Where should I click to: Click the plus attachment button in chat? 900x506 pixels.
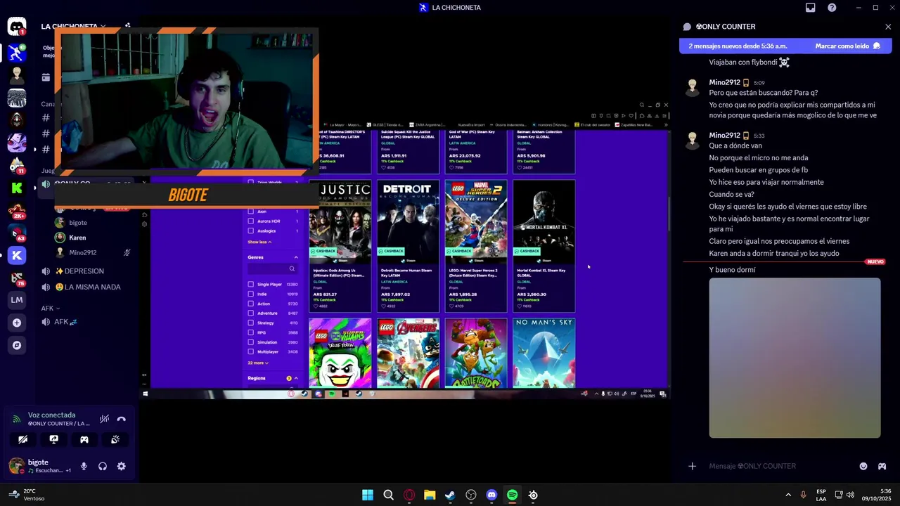(x=692, y=466)
